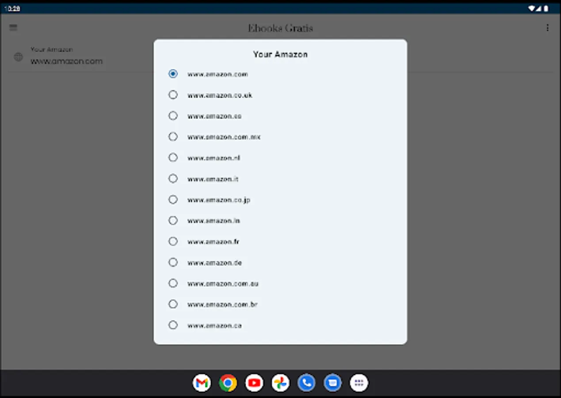Launch Chrome from the dock

pyautogui.click(x=228, y=383)
